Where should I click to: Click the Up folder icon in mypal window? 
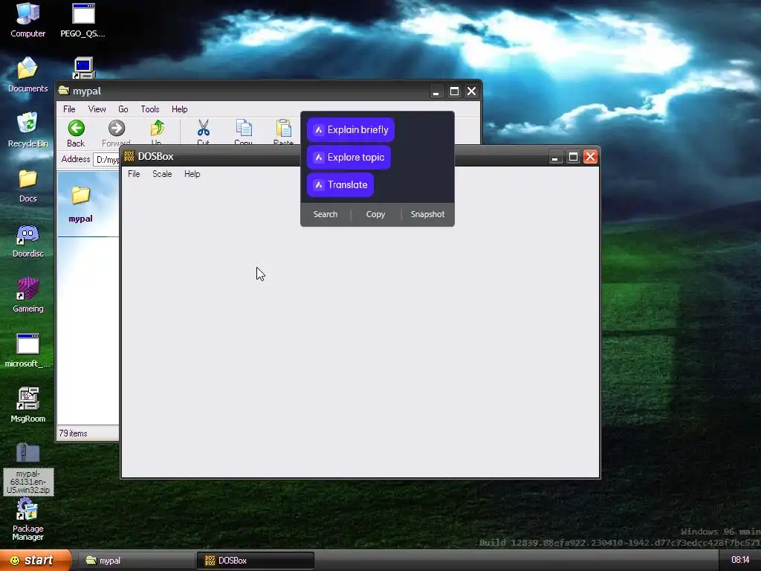(156, 132)
